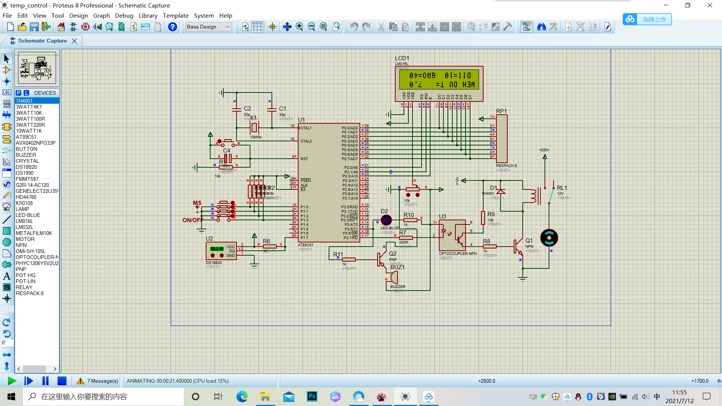Click the device list horizontal scrollbar
The height and width of the screenshot is (406, 722).
(x=37, y=369)
